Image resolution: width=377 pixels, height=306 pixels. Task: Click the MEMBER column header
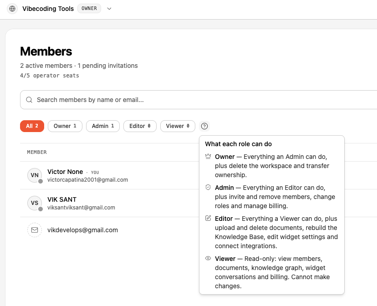pos(37,152)
